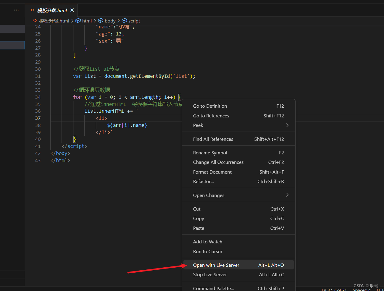The height and width of the screenshot is (291, 384).
Task: Choose Refactor... from the menu
Action: [x=238, y=181]
